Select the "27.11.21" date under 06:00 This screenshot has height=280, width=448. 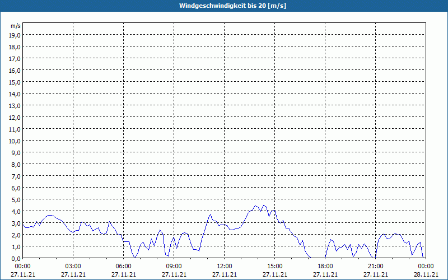click(x=123, y=274)
